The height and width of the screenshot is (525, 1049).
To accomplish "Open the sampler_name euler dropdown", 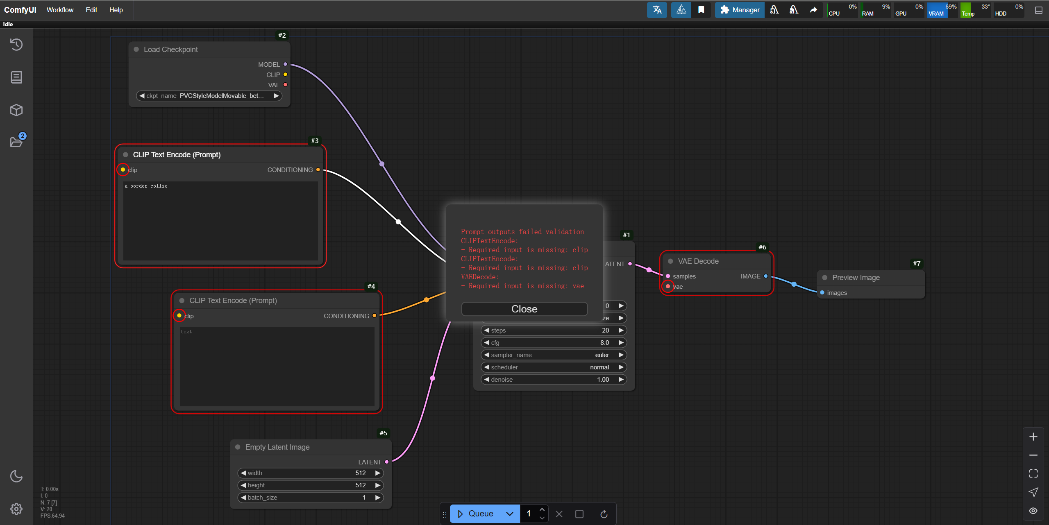I will [553, 355].
